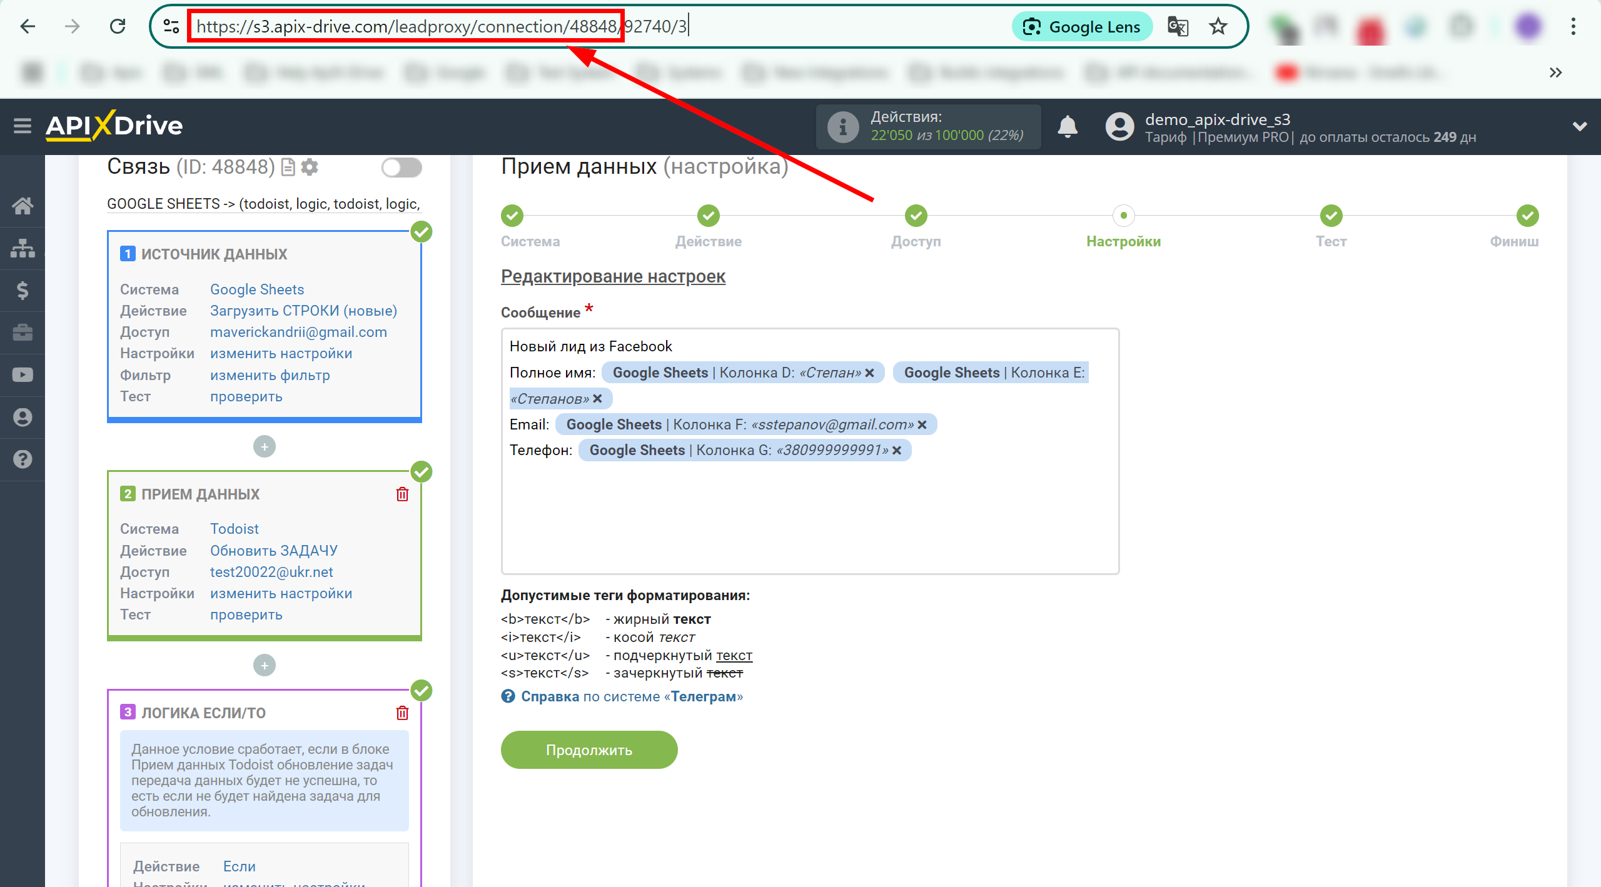Open Обновить ЗАДАЧУ action link

(x=273, y=551)
